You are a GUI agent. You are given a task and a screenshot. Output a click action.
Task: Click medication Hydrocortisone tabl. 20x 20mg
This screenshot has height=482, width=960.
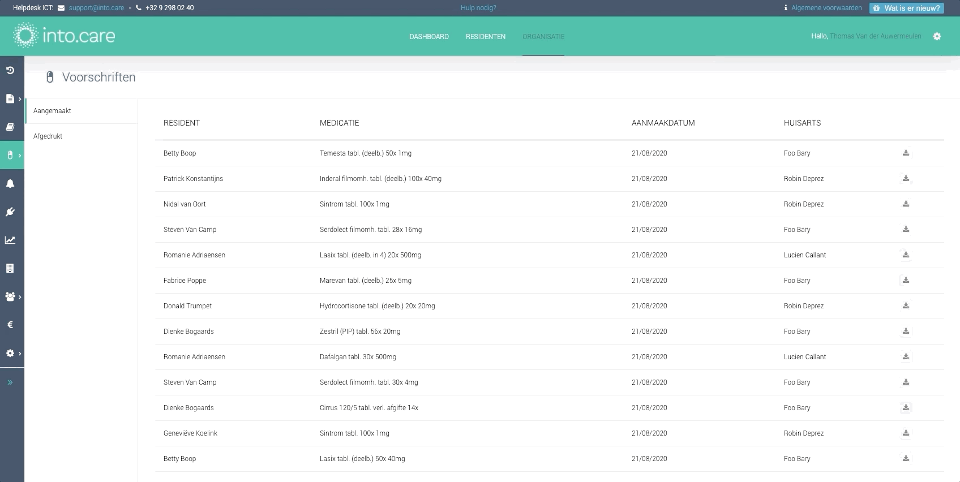click(x=378, y=306)
